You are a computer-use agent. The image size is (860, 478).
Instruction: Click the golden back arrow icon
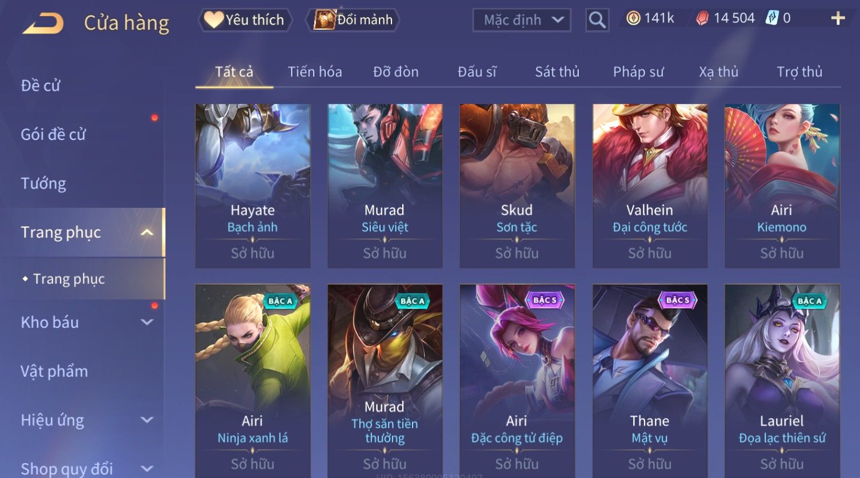tap(43, 23)
